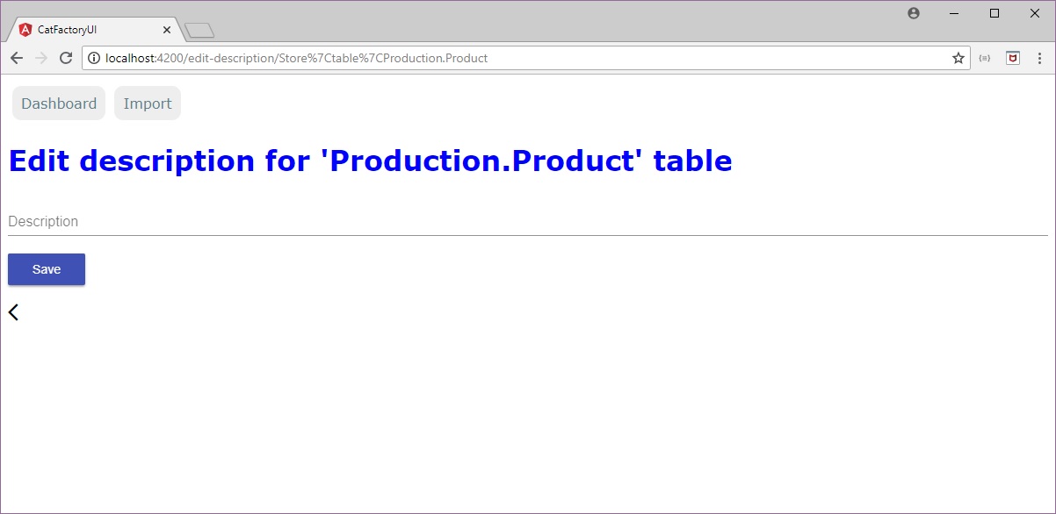This screenshot has width=1056, height=514.
Task: Go back using the black chevron arrow
Action: pyautogui.click(x=13, y=312)
